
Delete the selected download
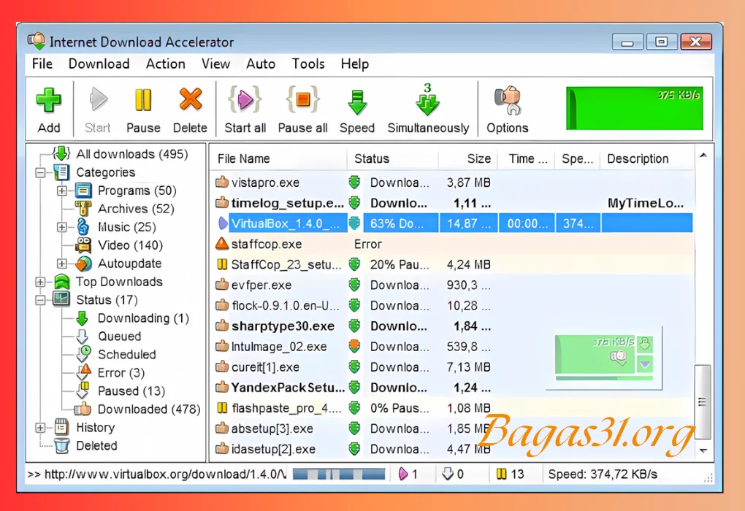point(190,107)
